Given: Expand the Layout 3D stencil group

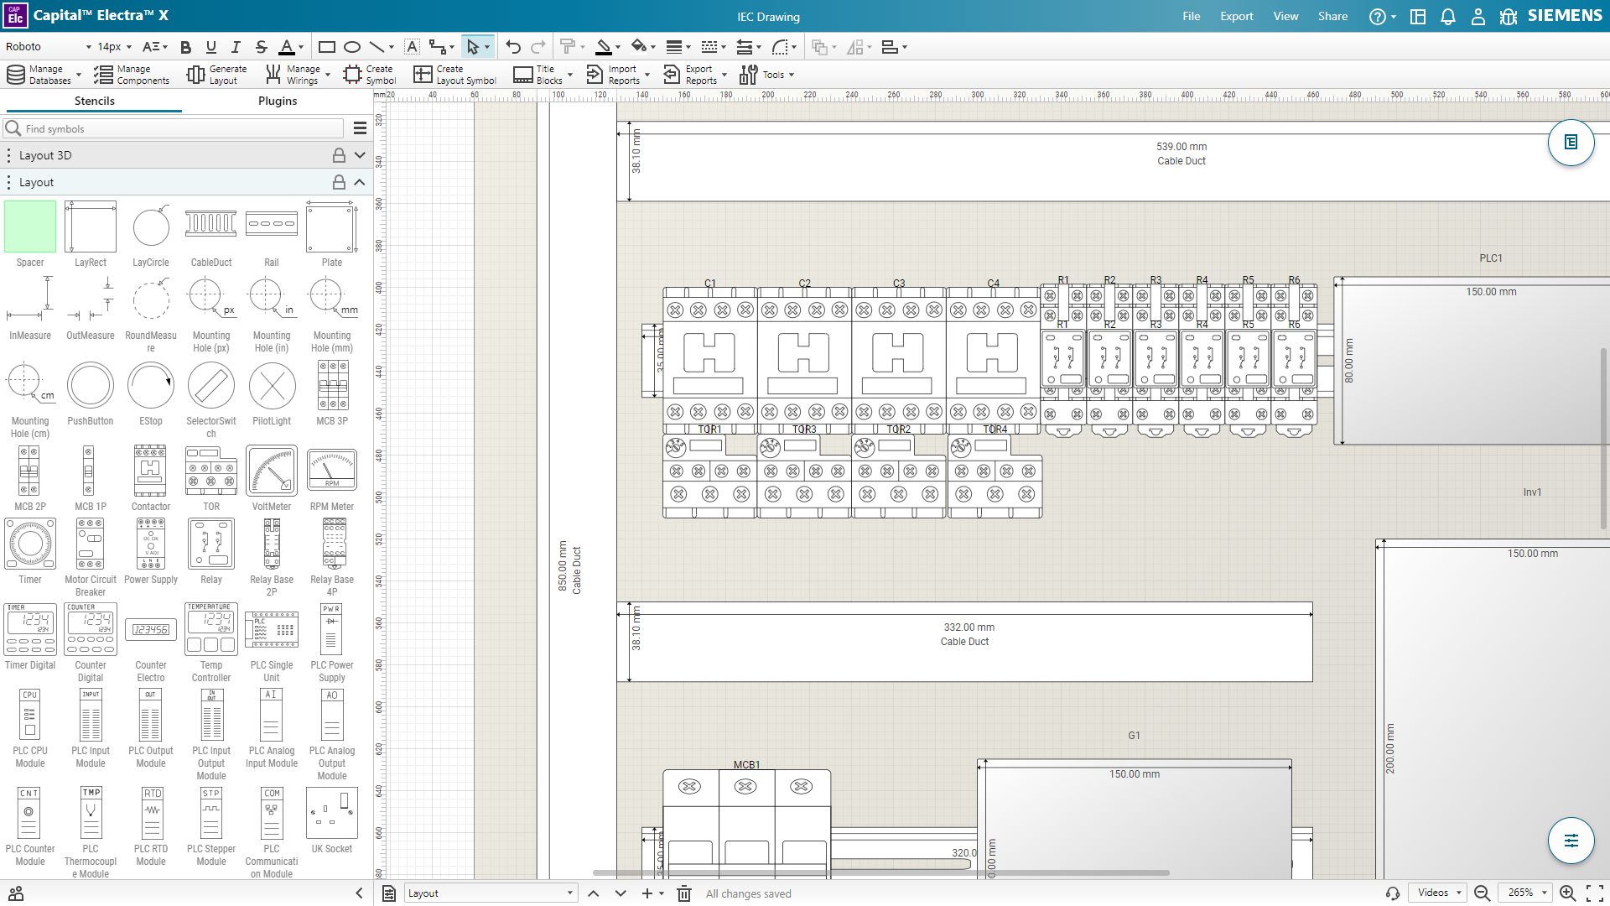Looking at the screenshot, I should [x=360, y=155].
